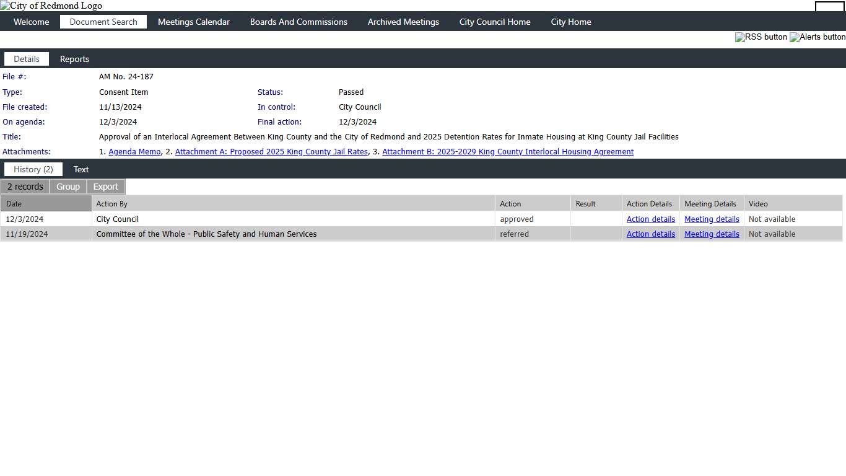The width and height of the screenshot is (846, 476).
Task: Open the Welcome menu item
Action: coord(31,22)
